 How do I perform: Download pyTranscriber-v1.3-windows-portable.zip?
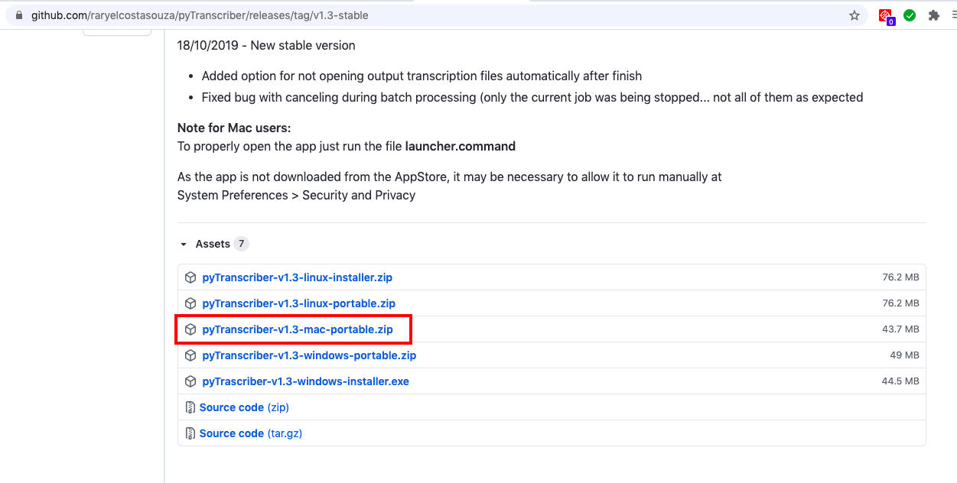[309, 355]
